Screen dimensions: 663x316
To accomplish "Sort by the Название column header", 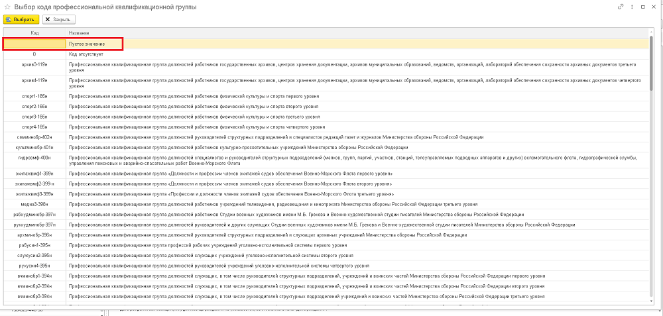I will (80, 32).
